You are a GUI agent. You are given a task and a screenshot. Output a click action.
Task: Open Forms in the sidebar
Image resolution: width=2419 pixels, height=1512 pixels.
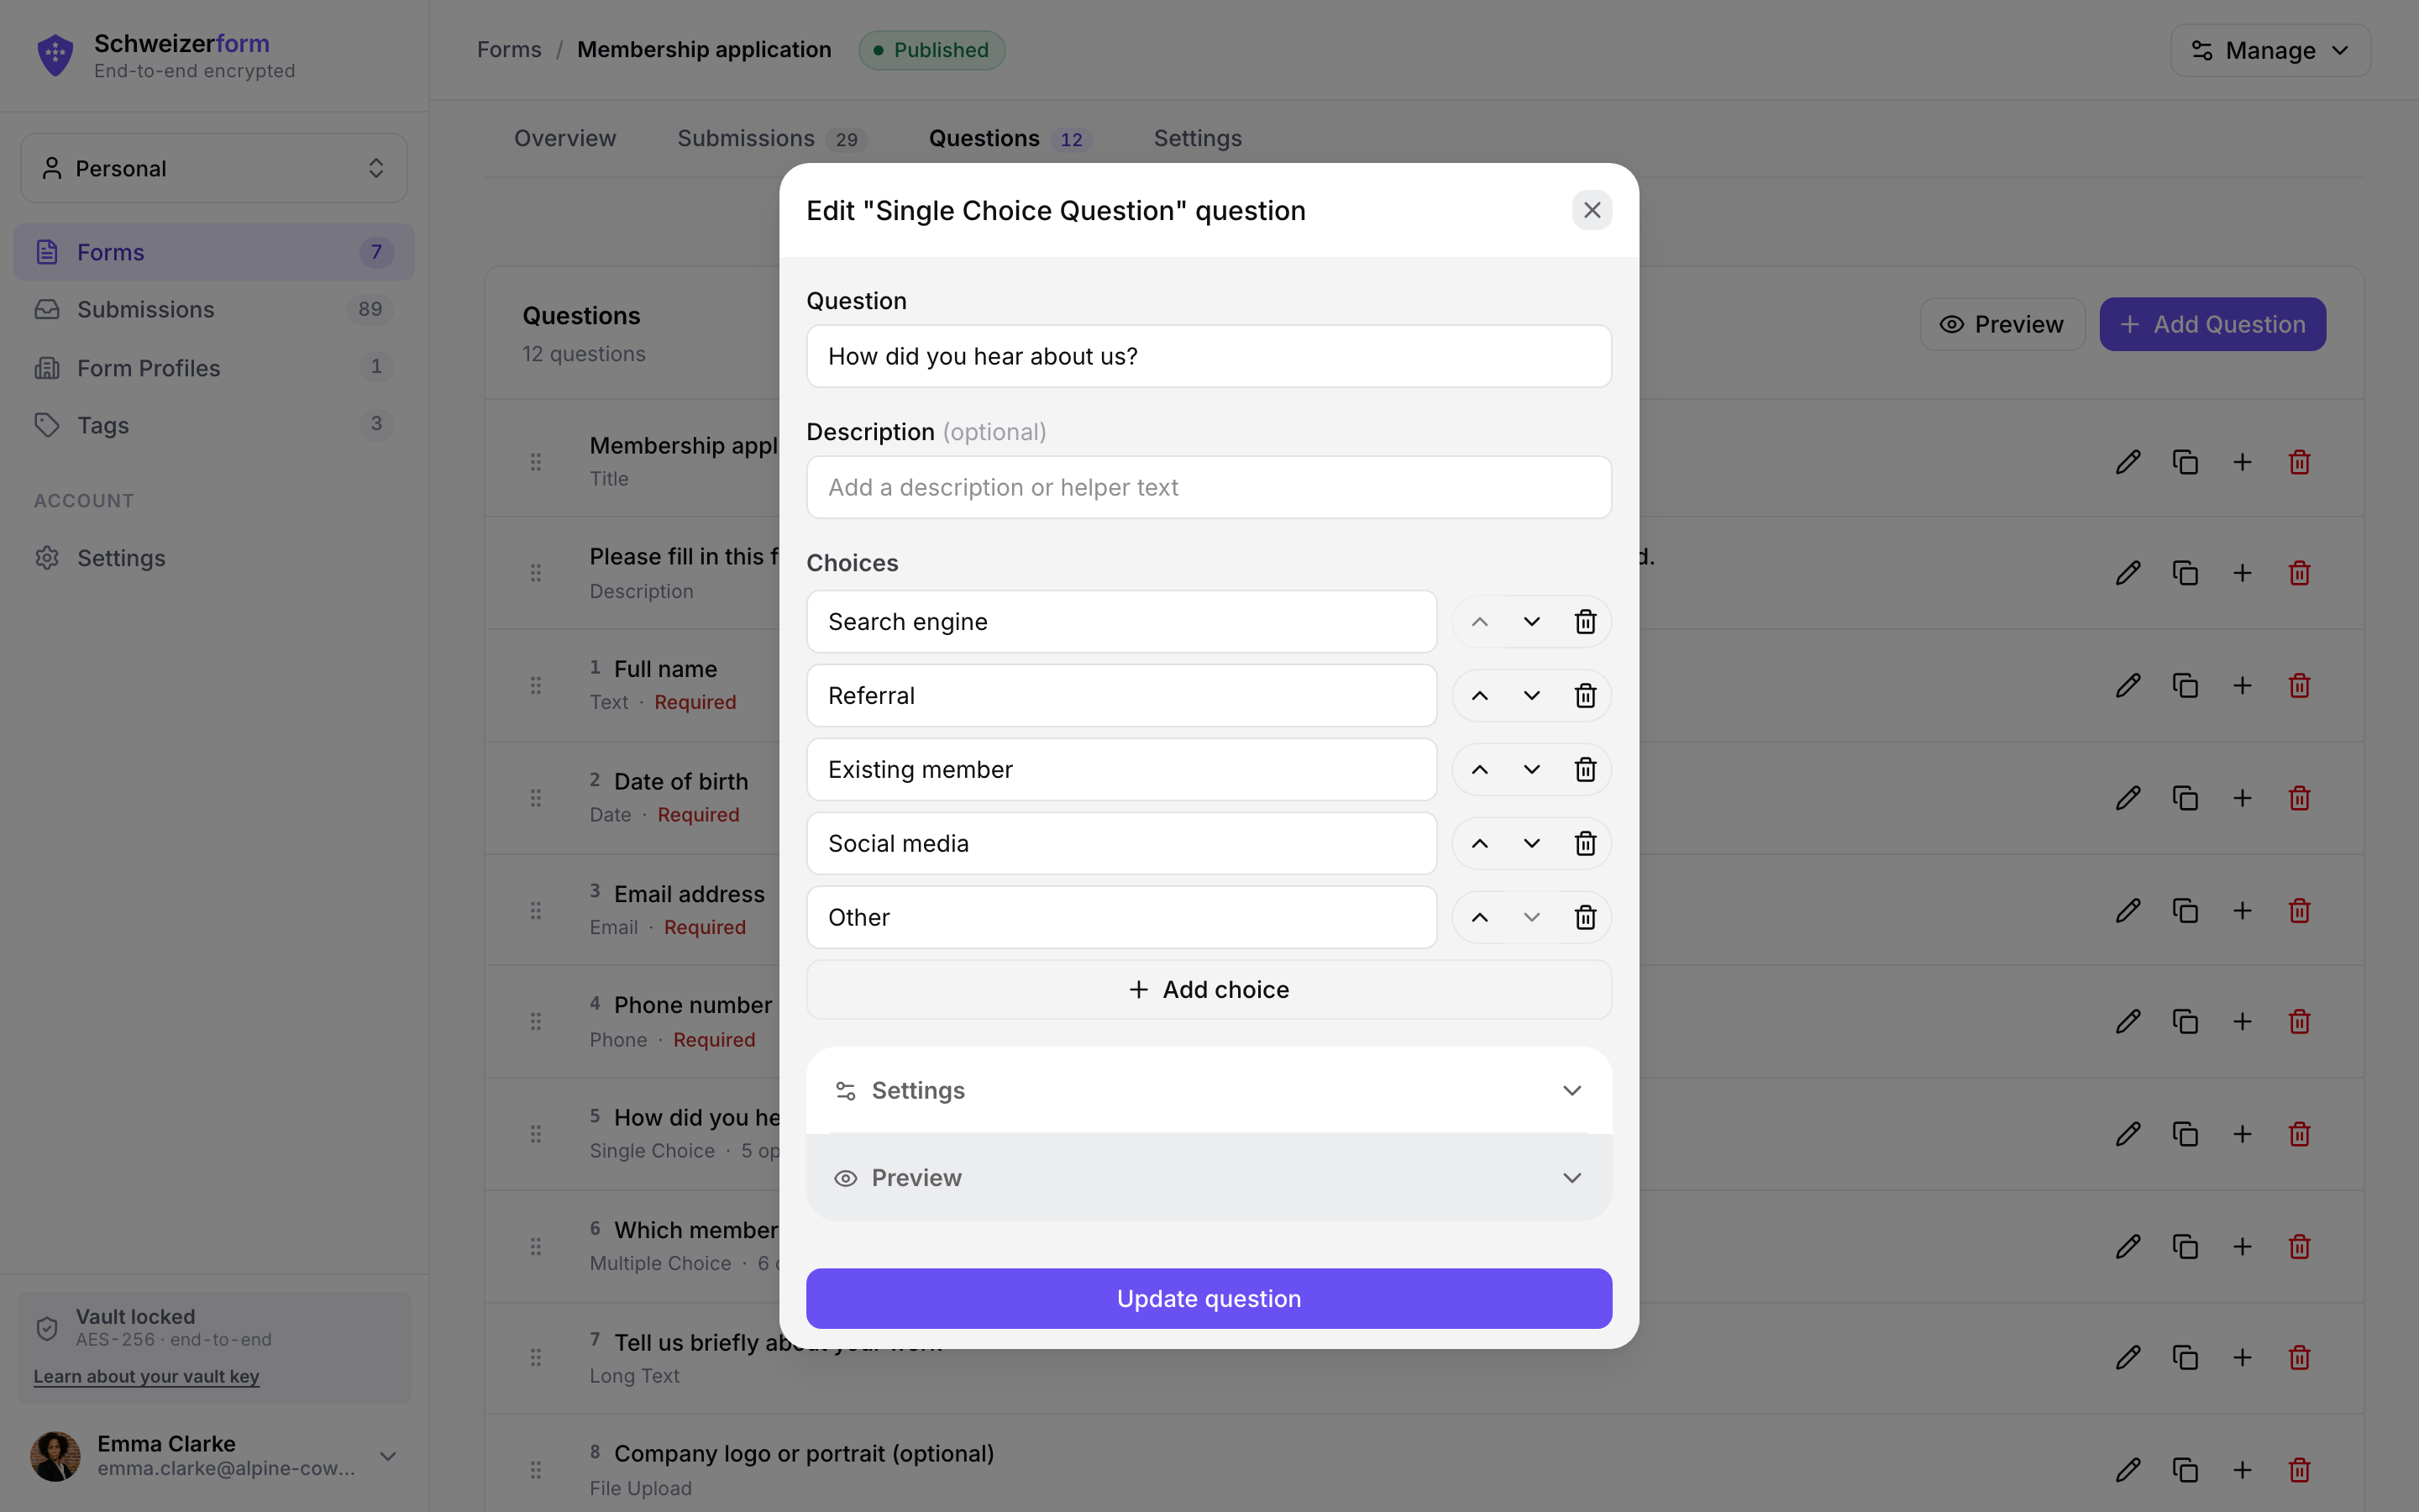pos(214,252)
